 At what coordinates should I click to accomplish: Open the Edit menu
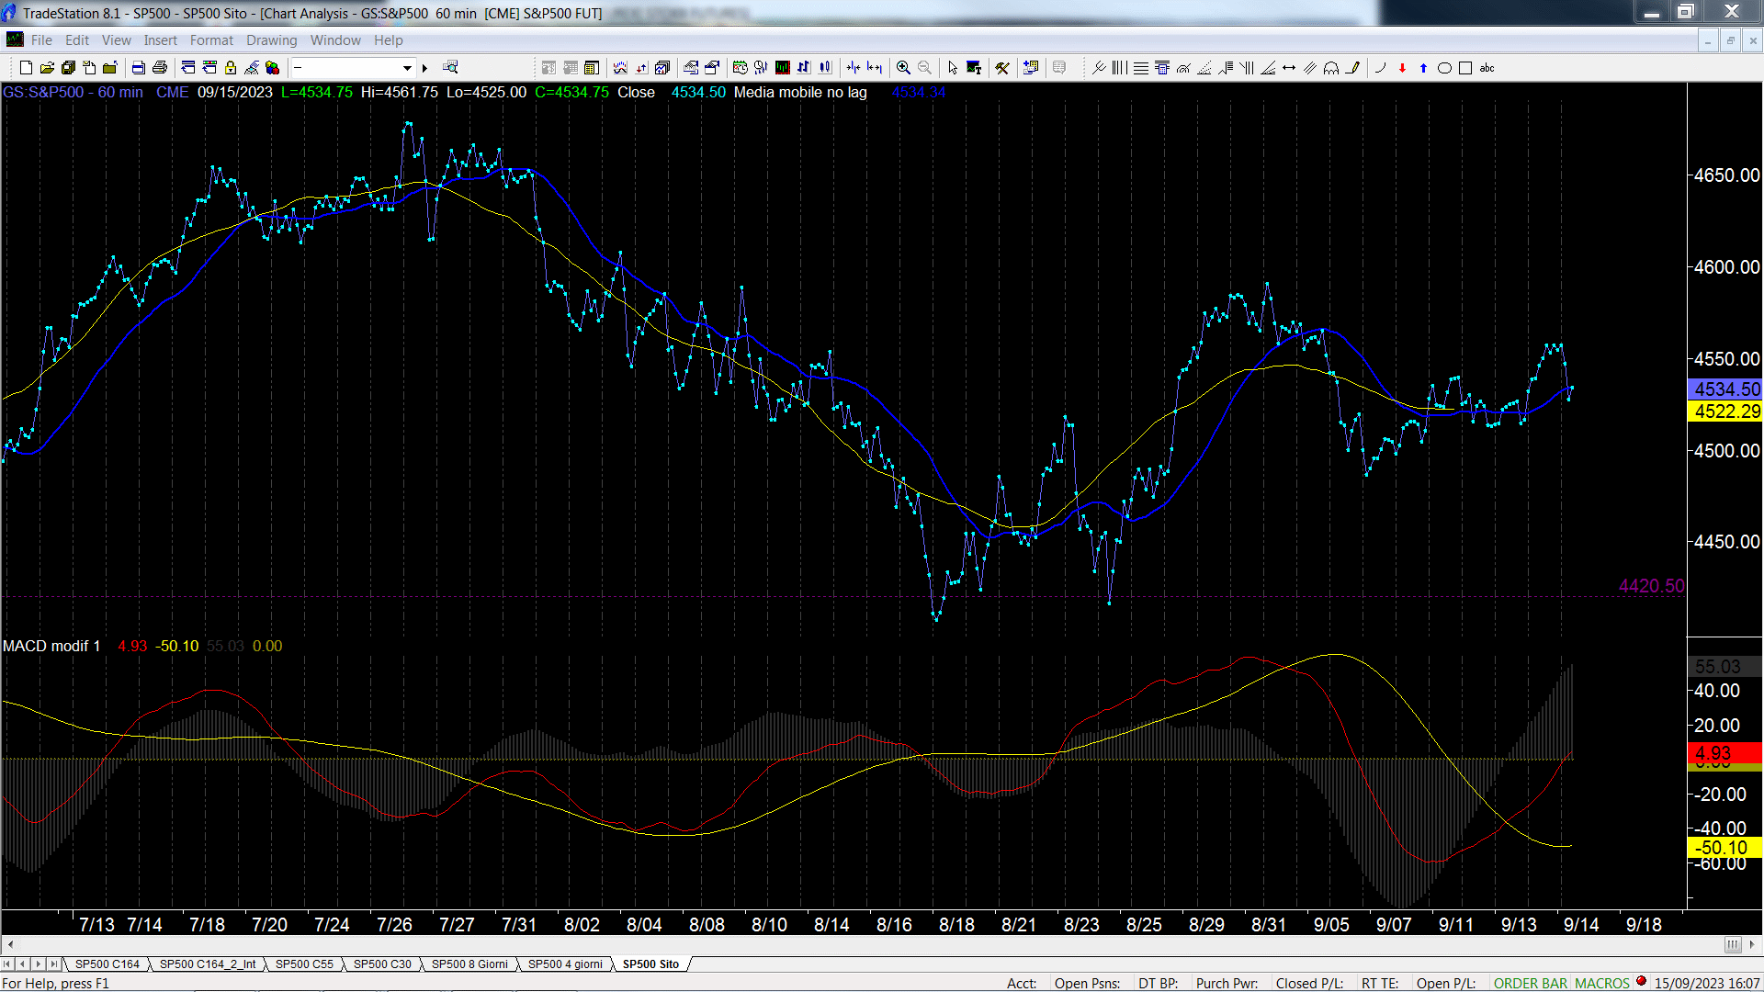click(77, 40)
